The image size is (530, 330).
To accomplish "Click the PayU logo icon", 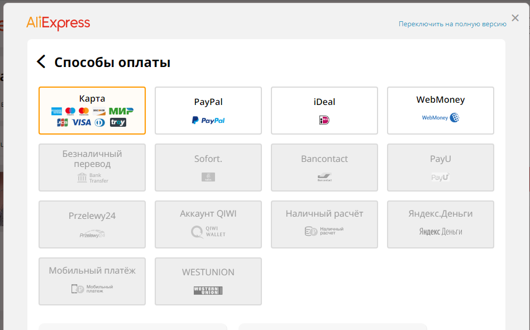I will coord(441,177).
